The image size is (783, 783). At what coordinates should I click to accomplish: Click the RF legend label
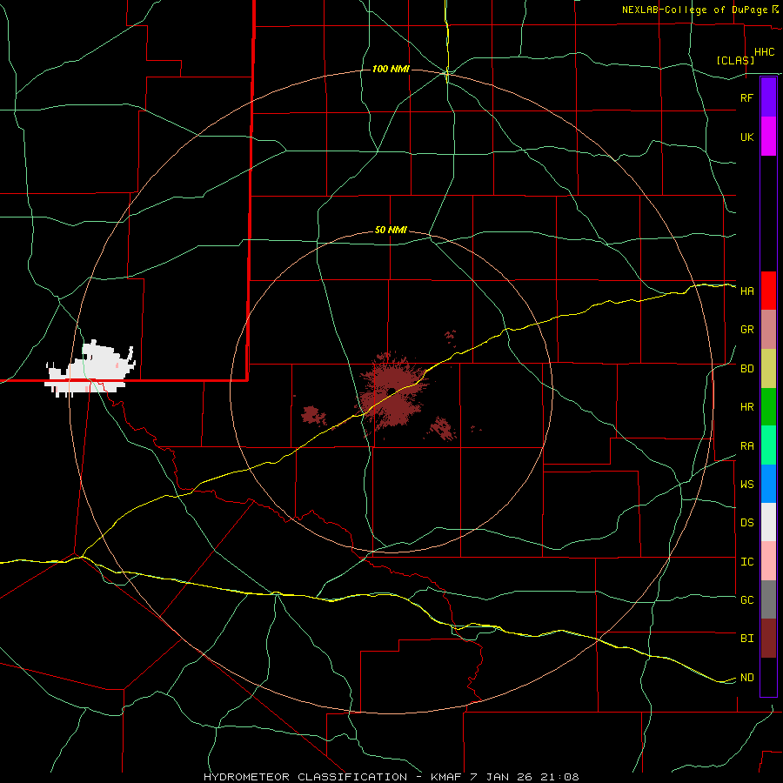point(746,97)
